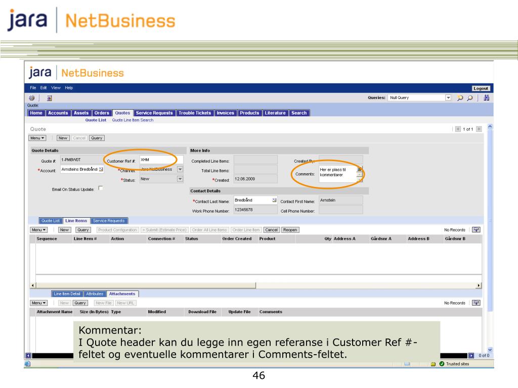This screenshot has height=388, width=518.
Task: Click Quote Line Item Search link
Action: click(133, 120)
